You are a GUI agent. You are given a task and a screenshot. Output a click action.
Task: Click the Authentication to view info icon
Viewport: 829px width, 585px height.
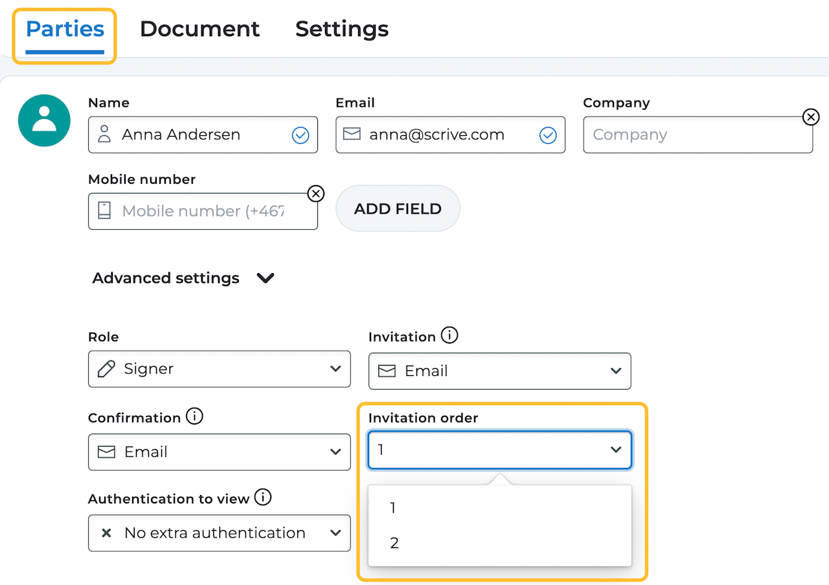(x=263, y=498)
